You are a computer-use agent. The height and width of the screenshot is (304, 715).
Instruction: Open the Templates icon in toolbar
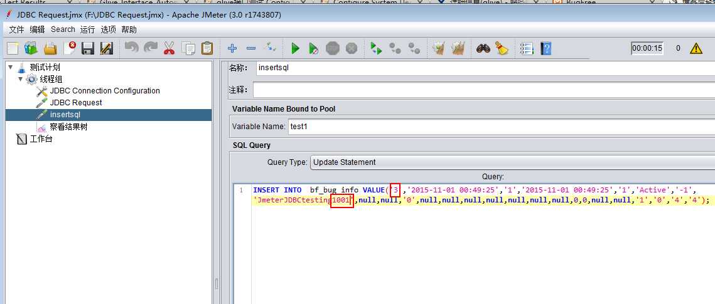[31, 48]
